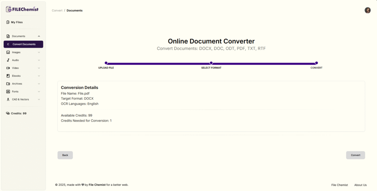Open the user profile avatar

tap(367, 10)
